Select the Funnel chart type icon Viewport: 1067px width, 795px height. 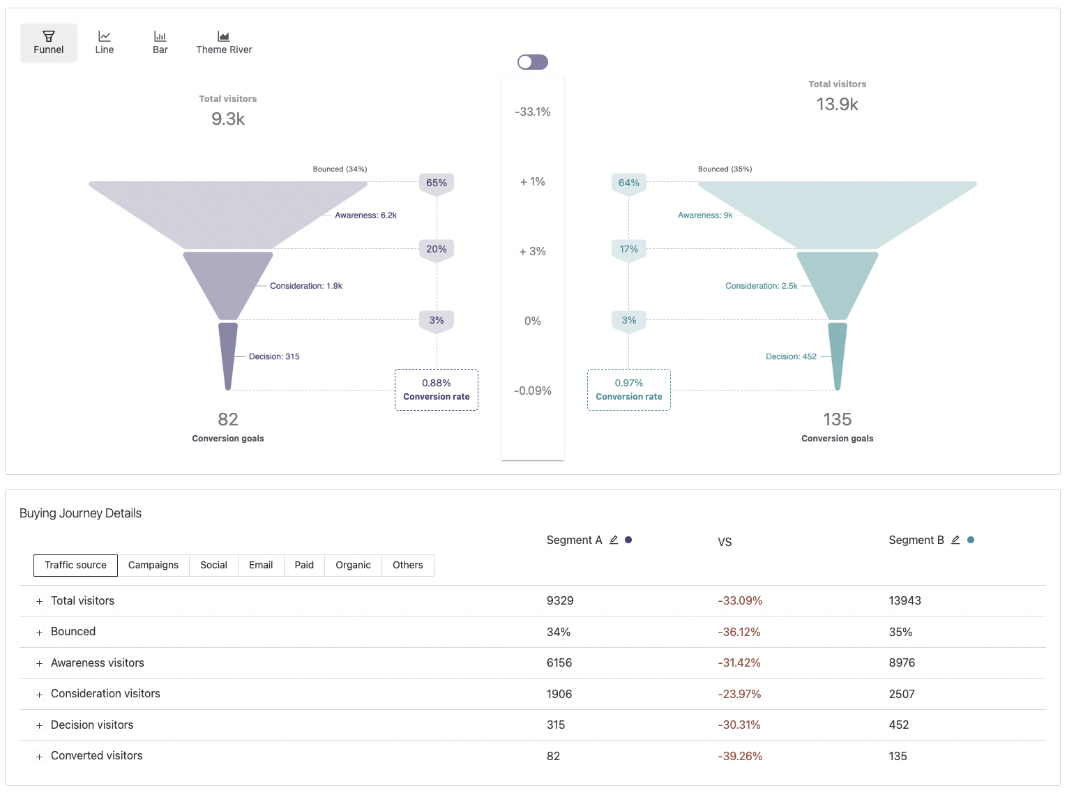[48, 41]
